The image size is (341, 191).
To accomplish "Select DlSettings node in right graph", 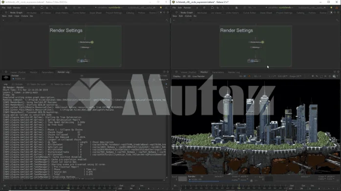I will [x=256, y=47].
